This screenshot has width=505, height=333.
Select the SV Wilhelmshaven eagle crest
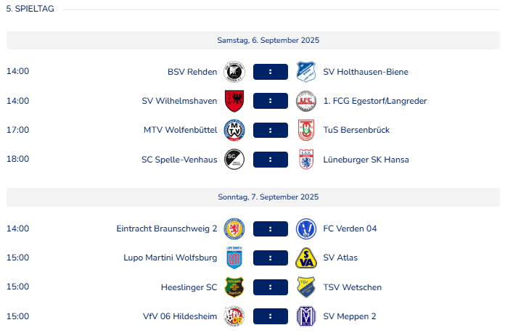click(234, 101)
